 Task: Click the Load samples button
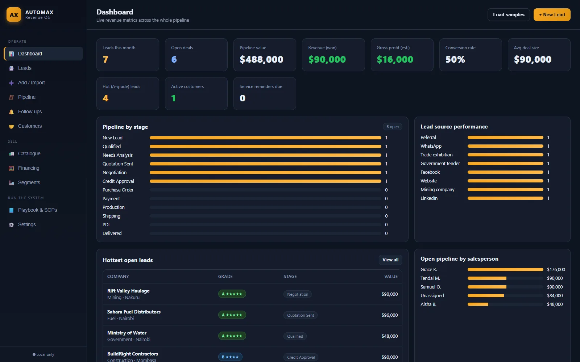point(509,15)
